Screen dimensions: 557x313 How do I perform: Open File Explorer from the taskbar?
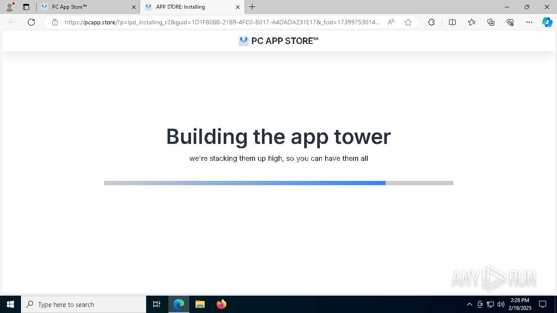(x=200, y=304)
